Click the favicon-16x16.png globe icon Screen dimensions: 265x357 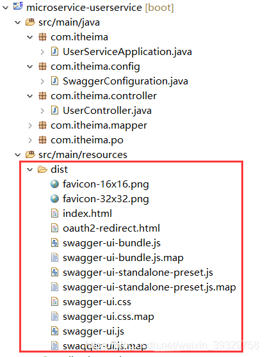point(54,184)
